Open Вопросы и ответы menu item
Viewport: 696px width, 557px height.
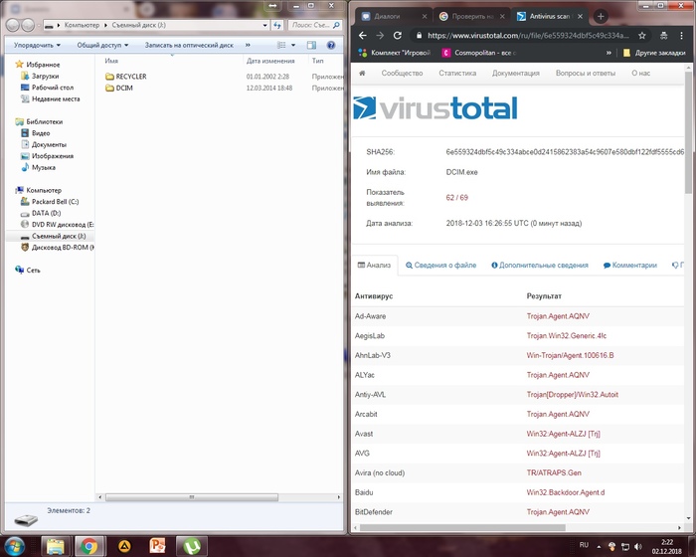pos(586,74)
